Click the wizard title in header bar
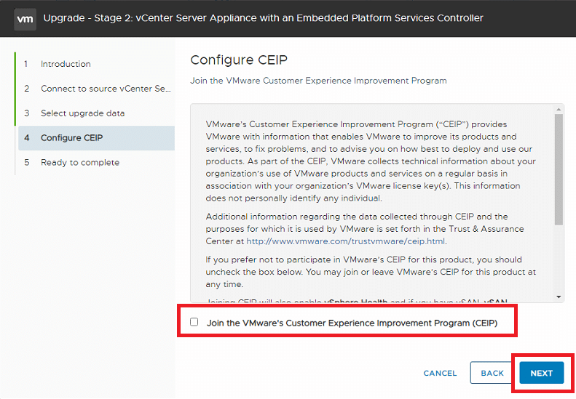Screen dimensions: 576x399 point(263,18)
